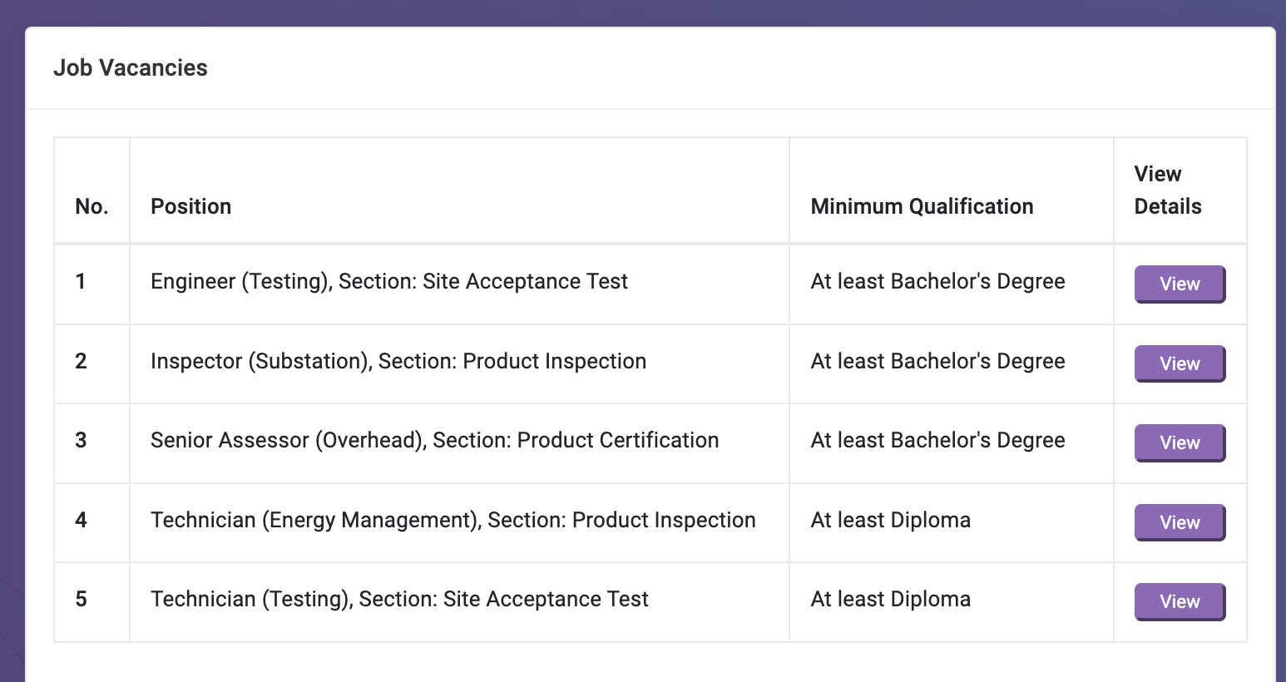Click the View Details column header
Image resolution: width=1286 pixels, height=682 pixels.
pyautogui.click(x=1167, y=190)
